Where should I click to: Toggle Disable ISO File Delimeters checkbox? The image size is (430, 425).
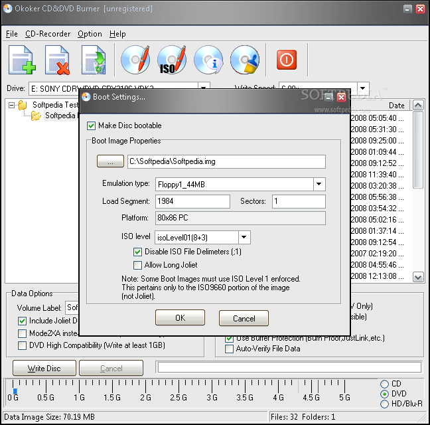[137, 252]
